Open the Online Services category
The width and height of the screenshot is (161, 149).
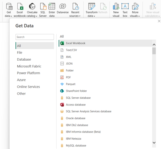click(x=28, y=87)
